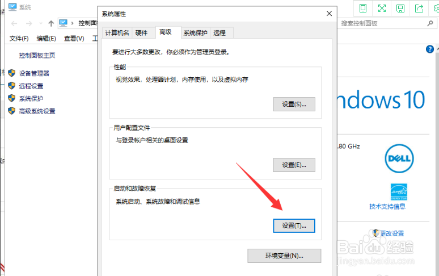Go up one level arrow
This screenshot has height=276, width=439.
(x=51, y=23)
